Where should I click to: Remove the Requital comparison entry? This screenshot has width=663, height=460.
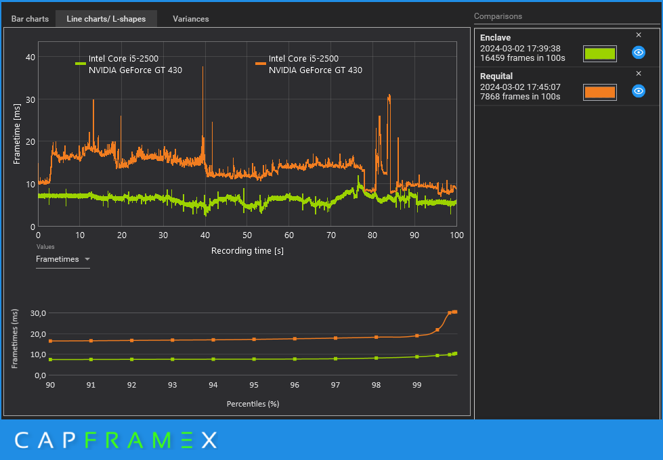coord(639,74)
